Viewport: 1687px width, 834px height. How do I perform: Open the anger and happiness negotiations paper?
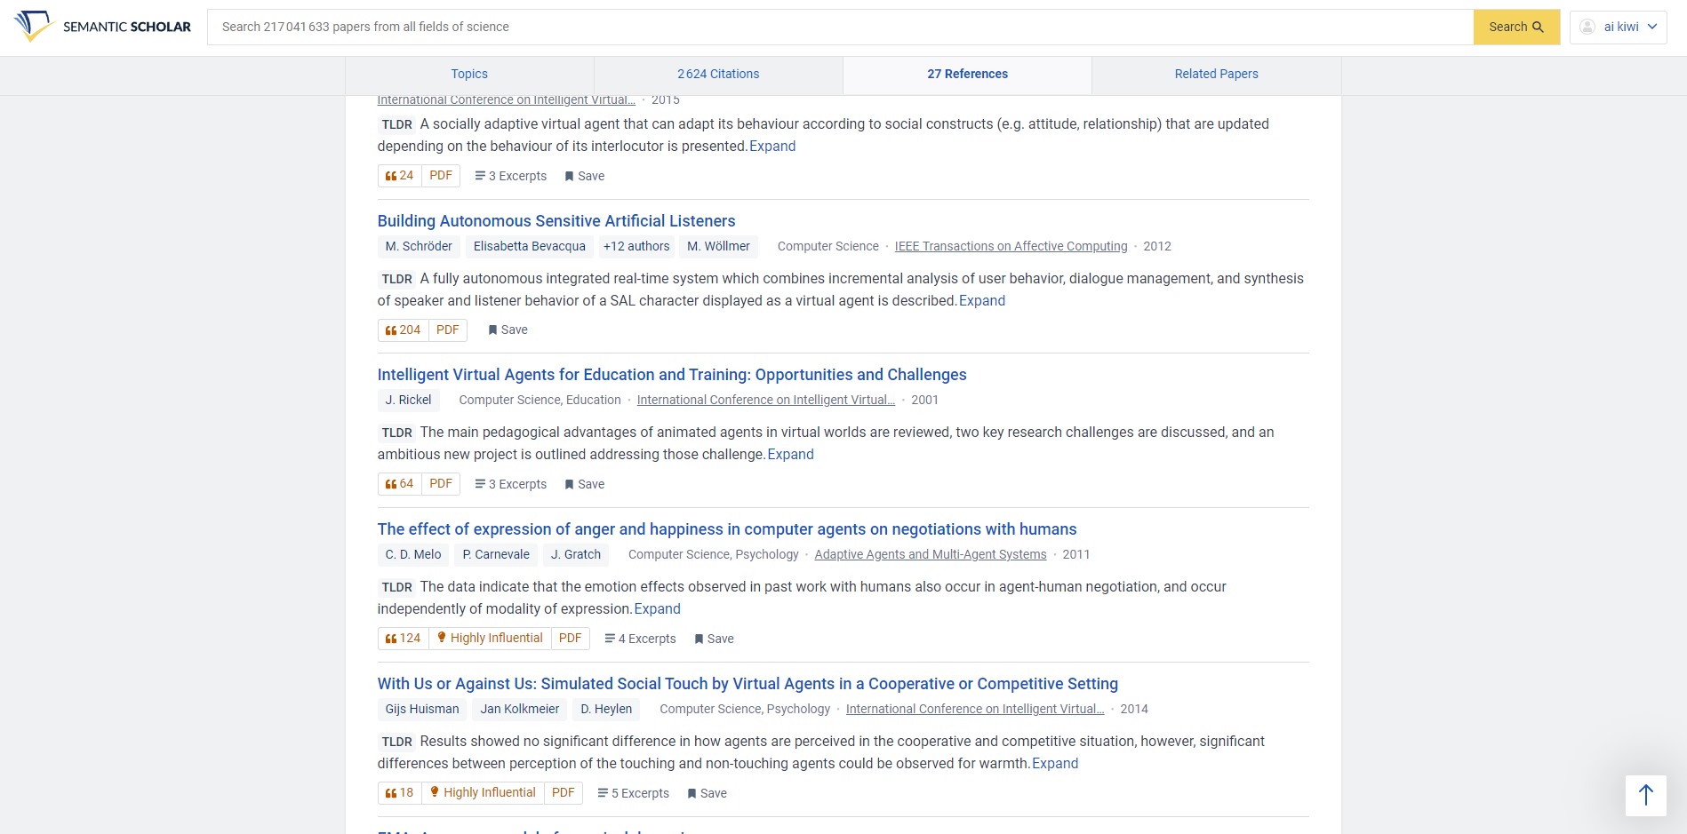click(x=727, y=529)
